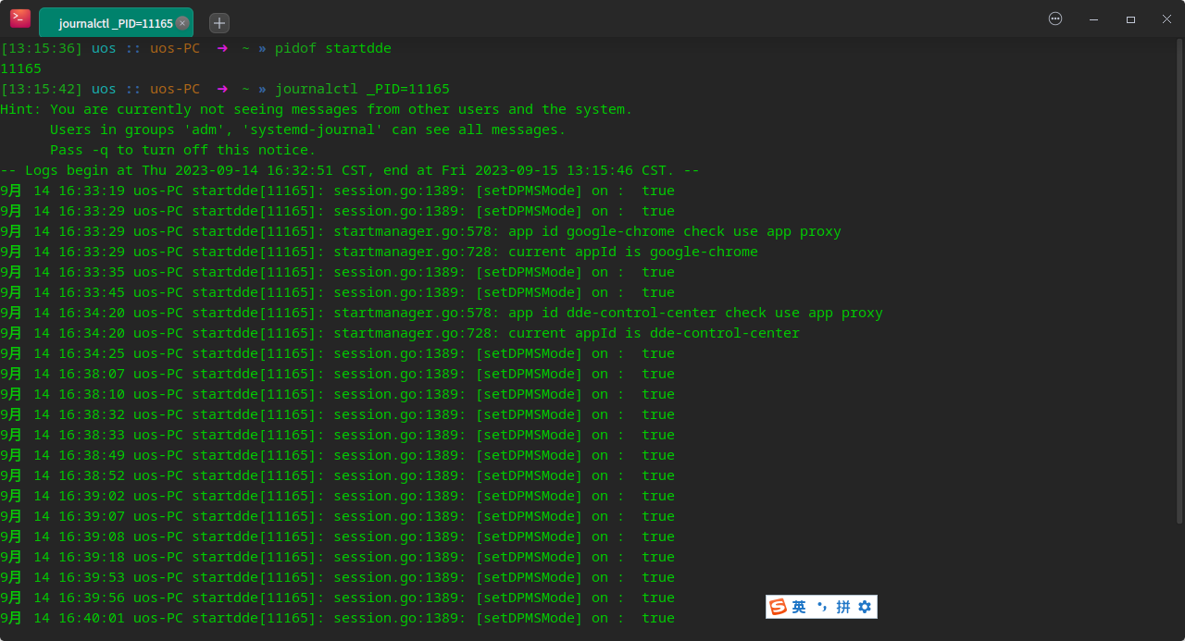Open a new terminal tab with plus button
The image size is (1185, 641).
[218, 23]
